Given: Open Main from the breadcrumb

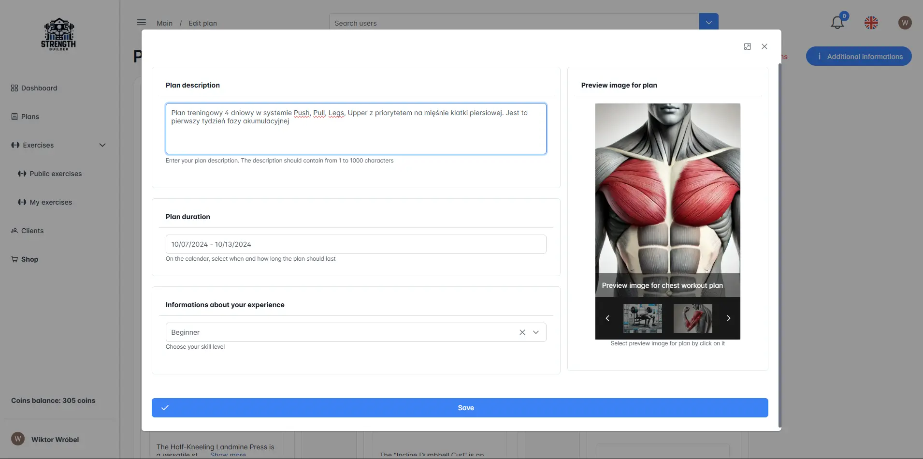Looking at the screenshot, I should (x=164, y=23).
